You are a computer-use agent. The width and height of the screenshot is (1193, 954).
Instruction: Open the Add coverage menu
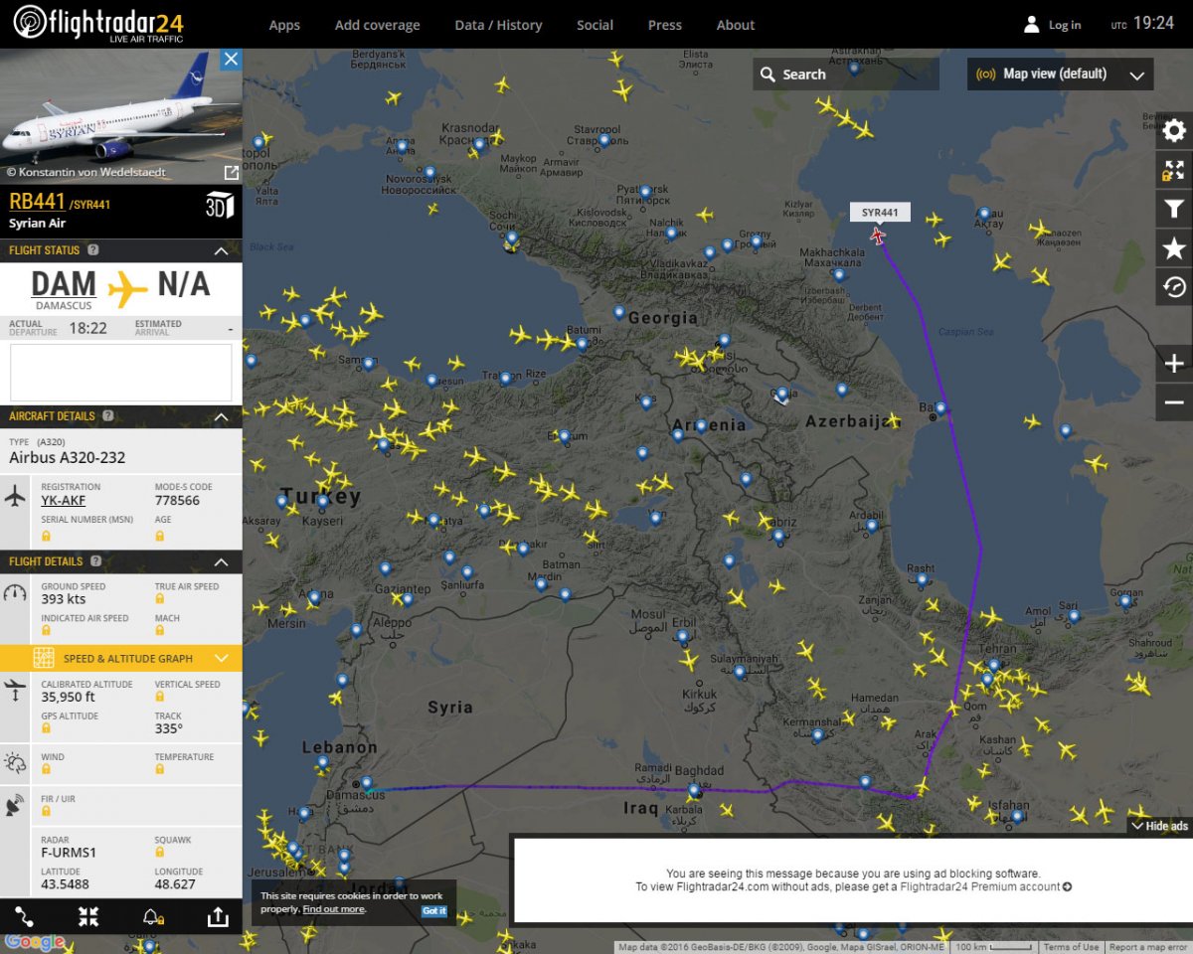(377, 25)
